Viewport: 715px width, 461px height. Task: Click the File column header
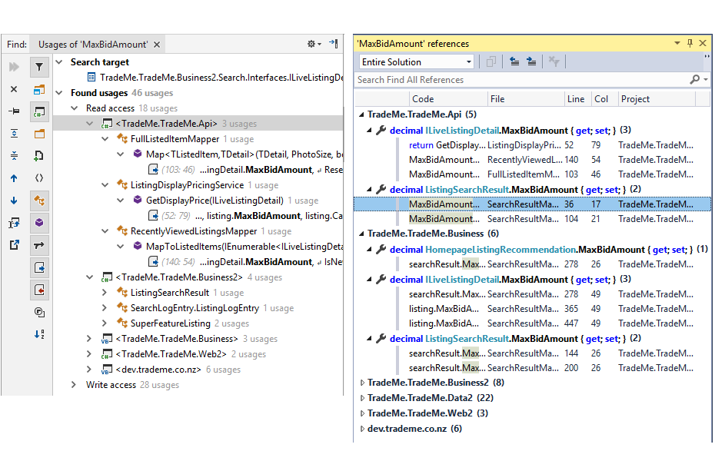pos(526,99)
